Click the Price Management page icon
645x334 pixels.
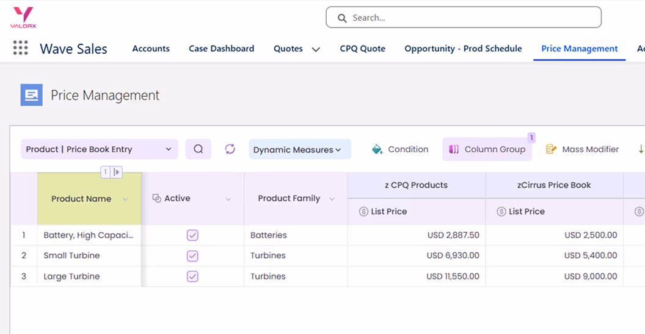32,95
